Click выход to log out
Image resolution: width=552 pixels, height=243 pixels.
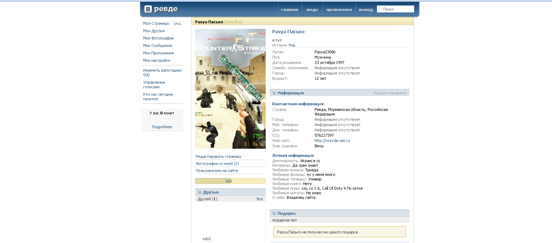tap(366, 10)
